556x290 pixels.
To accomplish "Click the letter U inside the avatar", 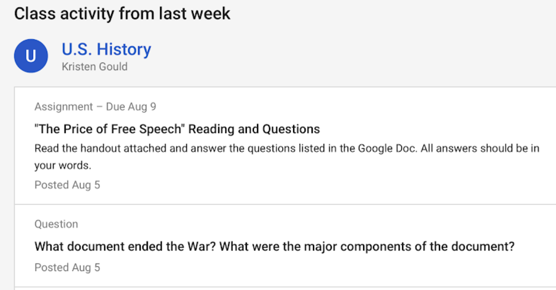I will [x=31, y=56].
